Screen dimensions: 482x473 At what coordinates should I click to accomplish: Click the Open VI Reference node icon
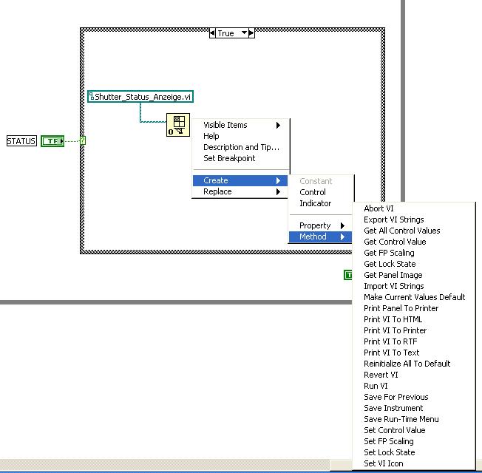point(178,125)
